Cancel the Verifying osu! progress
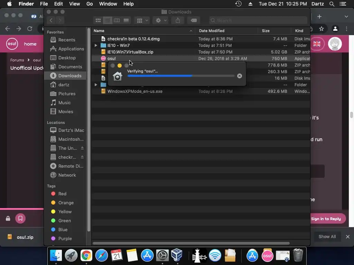Viewport: 354px width, 265px height. click(x=240, y=76)
